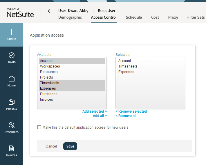Click the Add selected link
The image size is (206, 165).
[x=95, y=111]
